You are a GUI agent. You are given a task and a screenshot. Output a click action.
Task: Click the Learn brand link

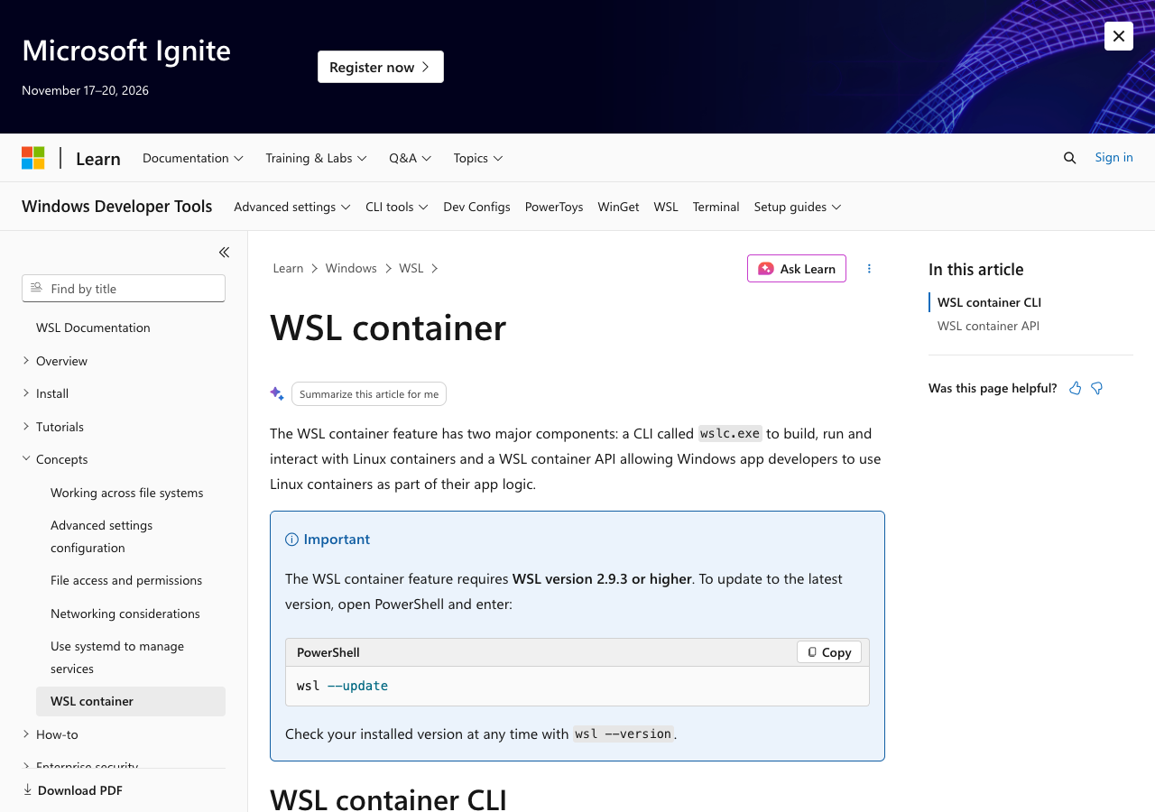click(98, 158)
